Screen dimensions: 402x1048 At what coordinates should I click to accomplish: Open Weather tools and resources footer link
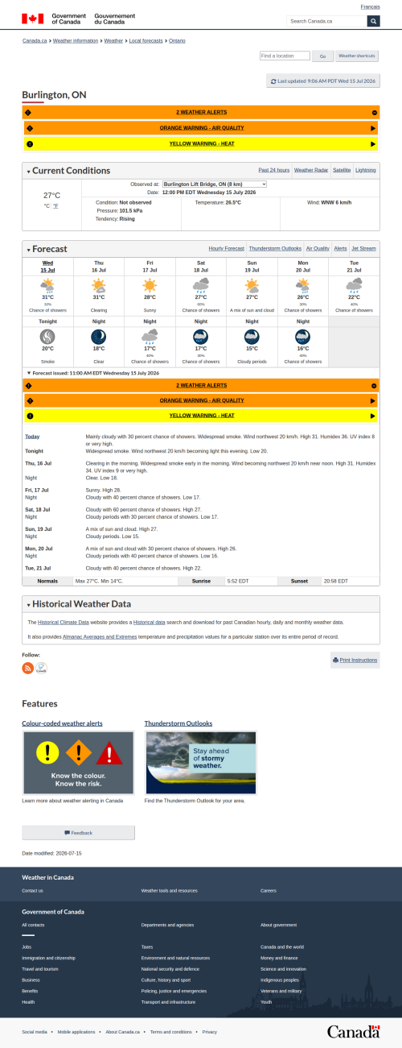169,890
